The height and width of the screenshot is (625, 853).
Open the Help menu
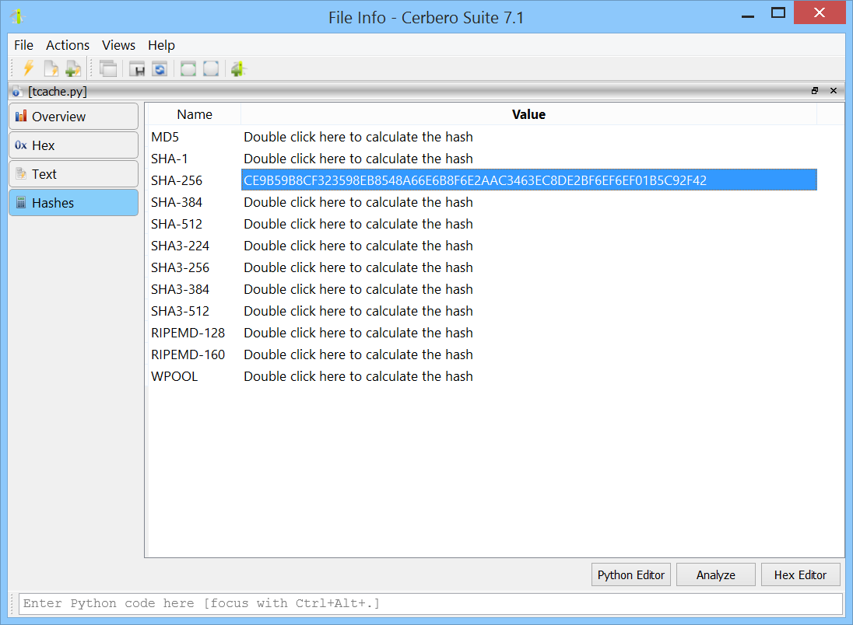point(161,45)
